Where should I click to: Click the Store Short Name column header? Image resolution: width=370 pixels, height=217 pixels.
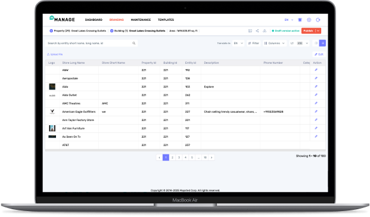click(113, 63)
